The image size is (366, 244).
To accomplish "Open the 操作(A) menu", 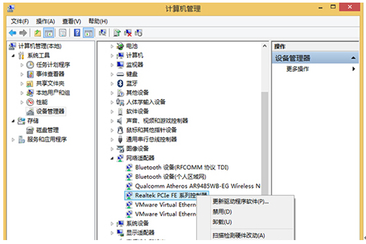I will tap(45, 22).
